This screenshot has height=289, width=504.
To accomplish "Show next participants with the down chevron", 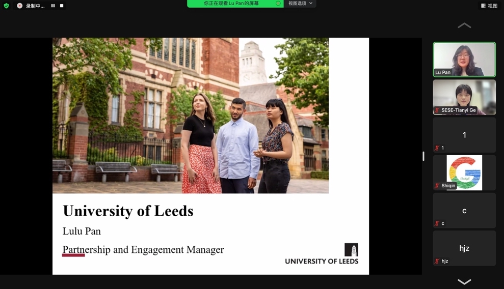I will pos(464,282).
